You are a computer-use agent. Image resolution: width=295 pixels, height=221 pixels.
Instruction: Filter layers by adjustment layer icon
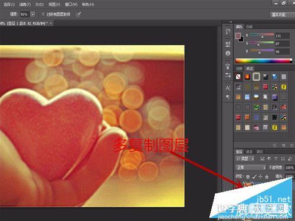pos(269,159)
